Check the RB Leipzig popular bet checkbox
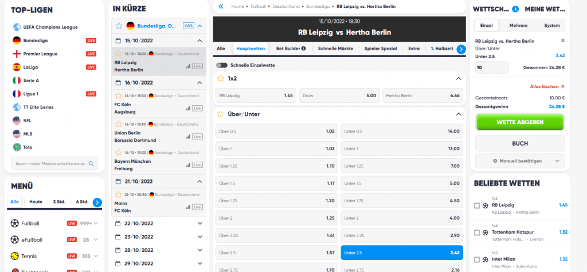 tap(476, 206)
